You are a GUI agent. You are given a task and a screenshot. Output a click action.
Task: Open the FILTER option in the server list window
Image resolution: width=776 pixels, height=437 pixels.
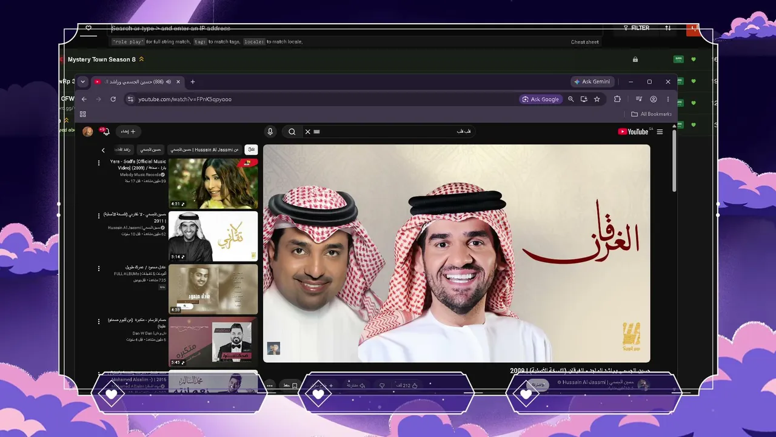pyautogui.click(x=637, y=28)
